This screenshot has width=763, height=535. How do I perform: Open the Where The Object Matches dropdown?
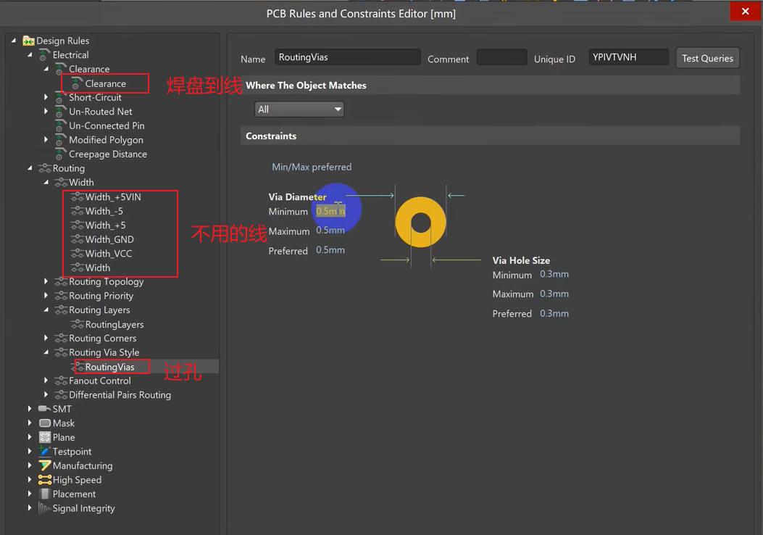click(299, 109)
